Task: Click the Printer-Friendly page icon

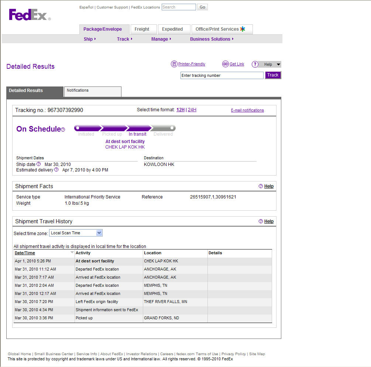Action: (x=174, y=64)
